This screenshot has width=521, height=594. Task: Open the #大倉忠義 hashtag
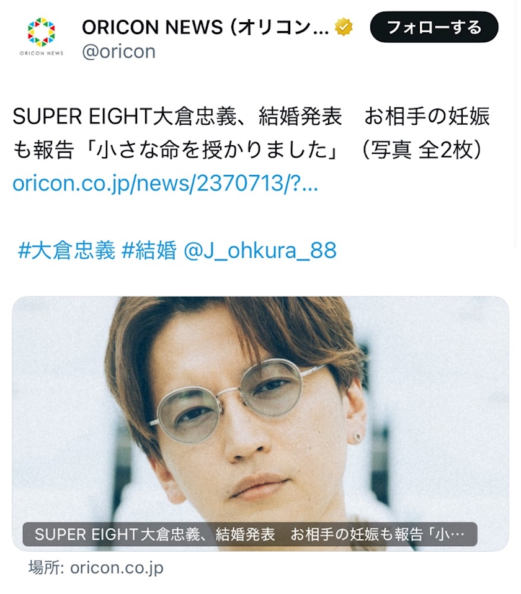66,250
